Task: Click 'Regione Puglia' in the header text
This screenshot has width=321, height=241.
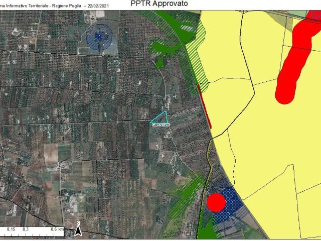Action: 67,6
